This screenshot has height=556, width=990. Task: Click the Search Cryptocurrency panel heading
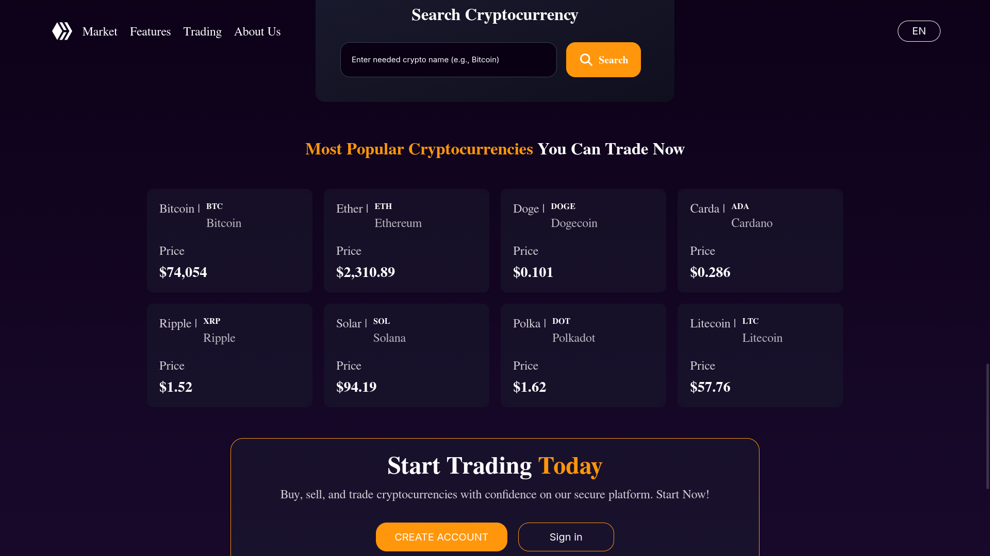point(494,15)
